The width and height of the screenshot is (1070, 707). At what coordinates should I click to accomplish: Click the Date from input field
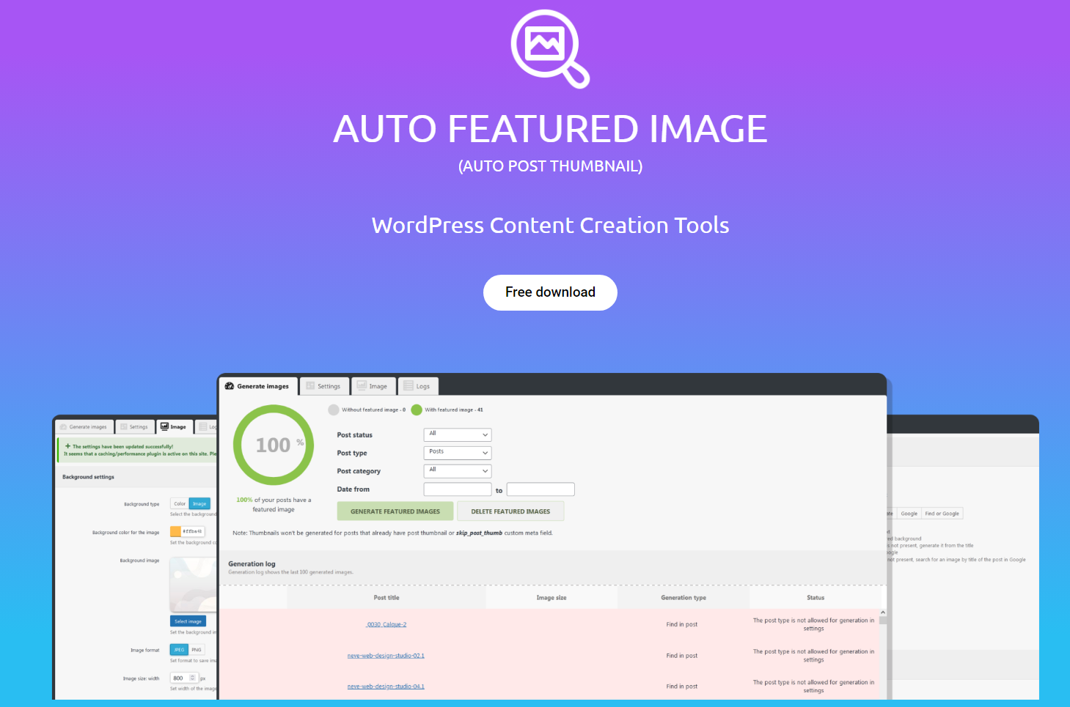[457, 489]
